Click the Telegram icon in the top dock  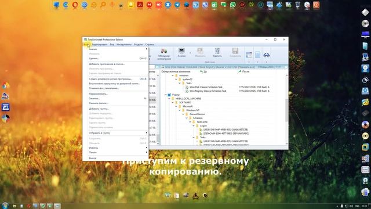[x=177, y=5]
